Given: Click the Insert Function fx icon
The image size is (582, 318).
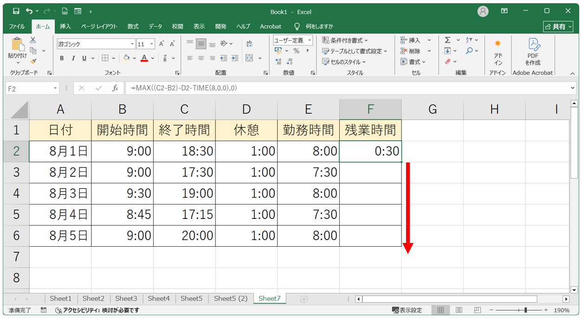Looking at the screenshot, I should tap(115, 88).
